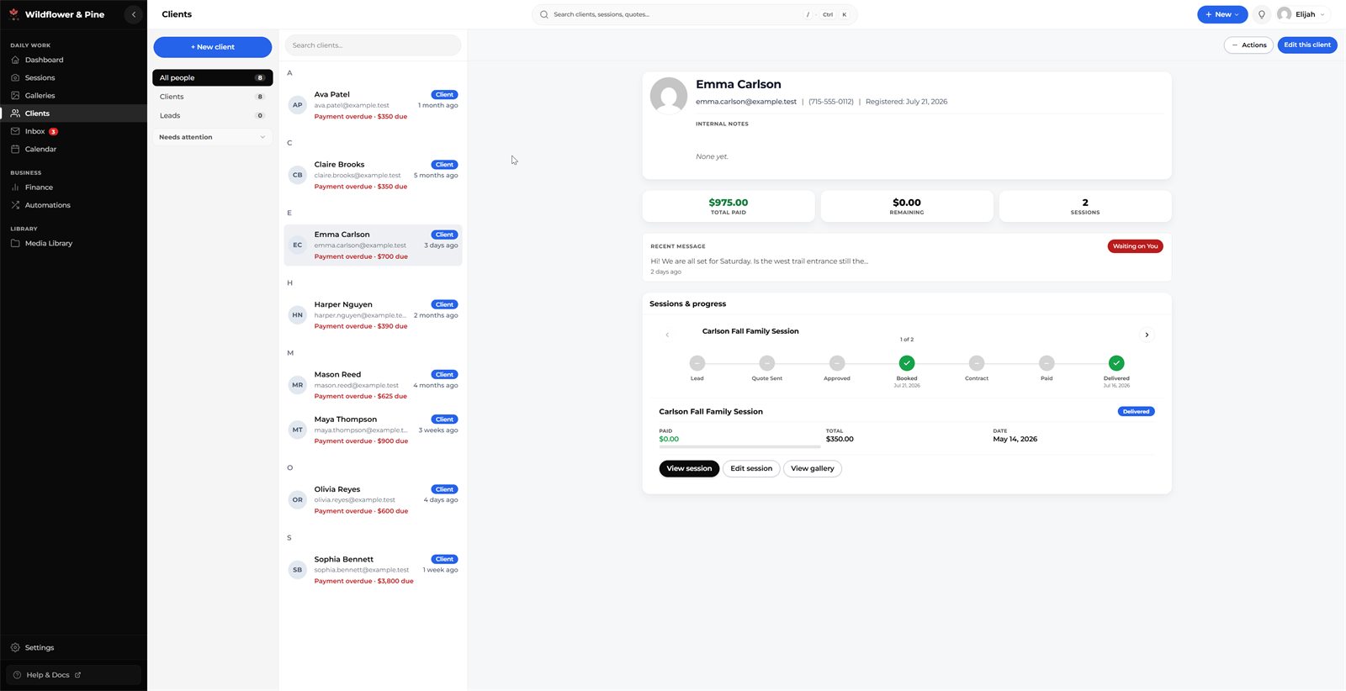Go to Sessions in the sidebar
The height and width of the screenshot is (691, 1346).
click(x=73, y=77)
